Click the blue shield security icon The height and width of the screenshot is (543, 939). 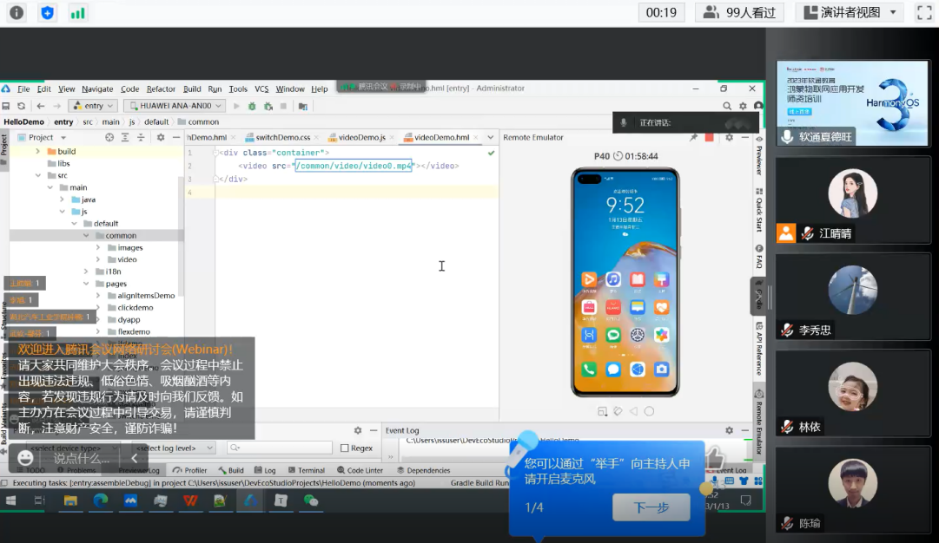47,12
